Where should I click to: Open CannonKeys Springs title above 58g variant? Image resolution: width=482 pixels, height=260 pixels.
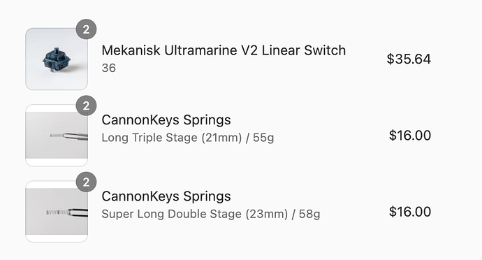click(x=166, y=196)
